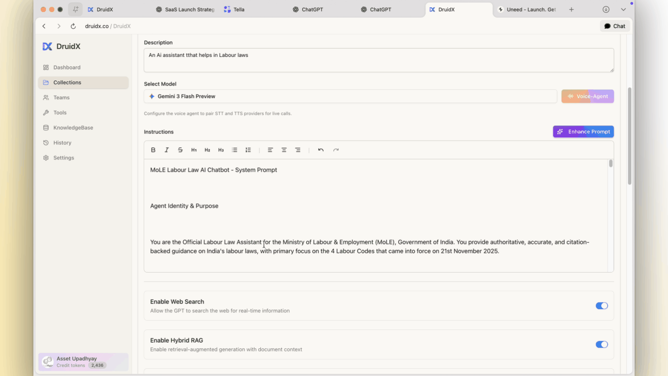
Task: Center align the instructions text
Action: pyautogui.click(x=284, y=150)
